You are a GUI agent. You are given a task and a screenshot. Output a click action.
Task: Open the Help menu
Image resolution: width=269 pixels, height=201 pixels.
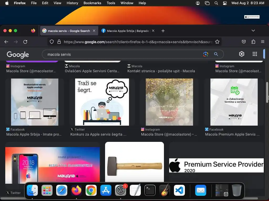142,3
